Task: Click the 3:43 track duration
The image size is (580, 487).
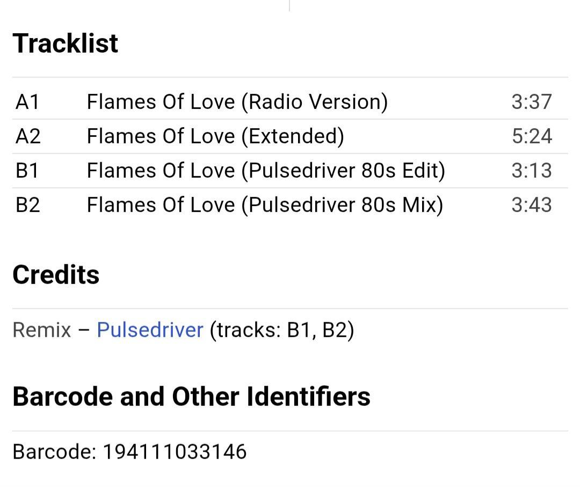Action: [531, 205]
